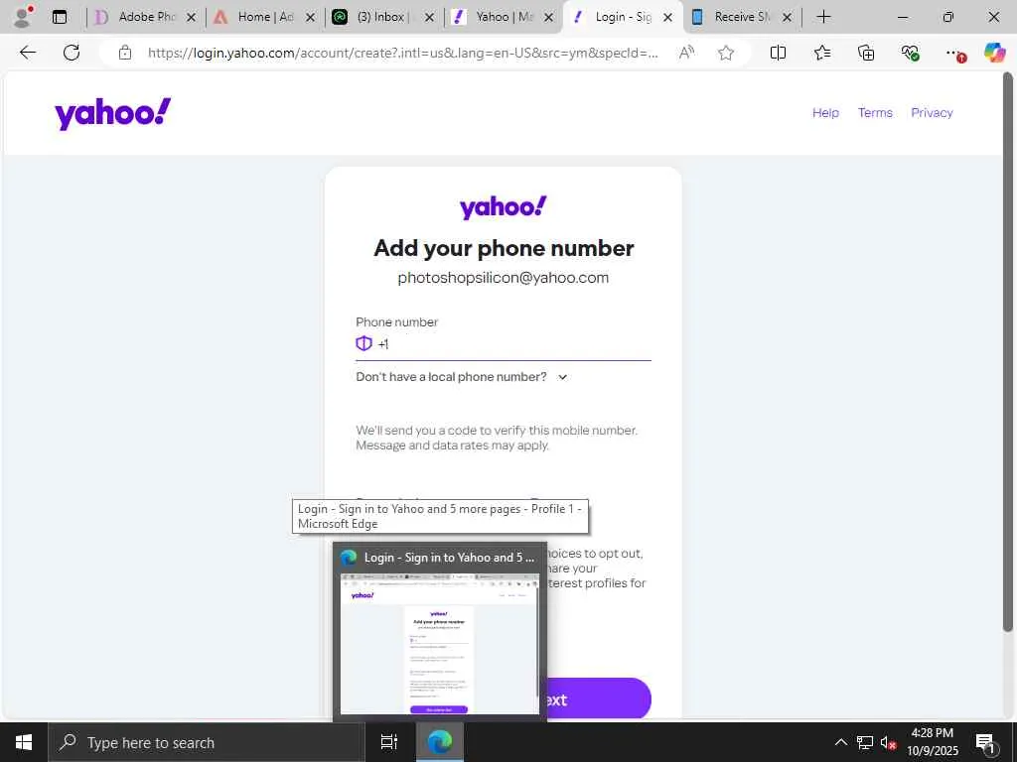Screen dimensions: 1017x762
Task: Open the country code shield selector
Action: [x=363, y=343]
